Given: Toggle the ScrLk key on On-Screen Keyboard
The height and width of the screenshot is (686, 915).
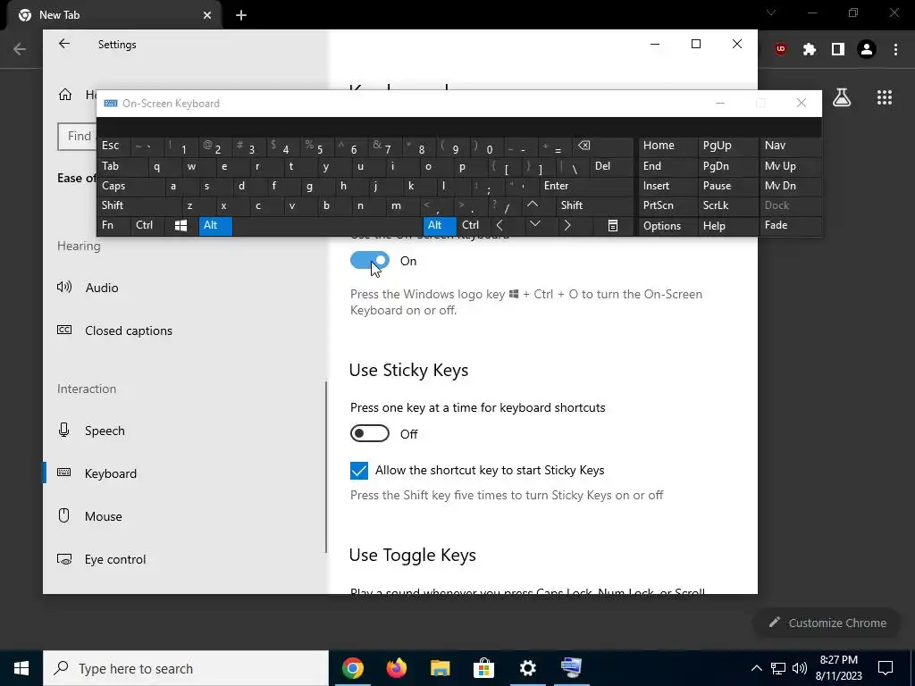Looking at the screenshot, I should 728,205.
